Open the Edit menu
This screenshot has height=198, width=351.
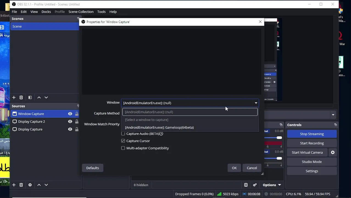pos(24,12)
